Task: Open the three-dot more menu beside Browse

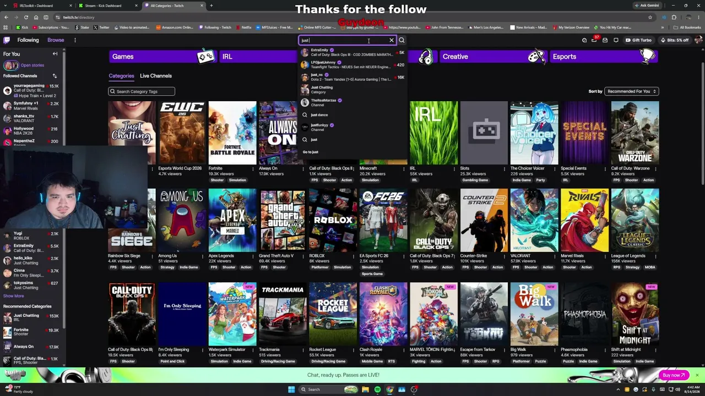Action: click(x=75, y=40)
